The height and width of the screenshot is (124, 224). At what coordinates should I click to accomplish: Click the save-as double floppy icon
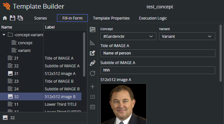[20, 18]
